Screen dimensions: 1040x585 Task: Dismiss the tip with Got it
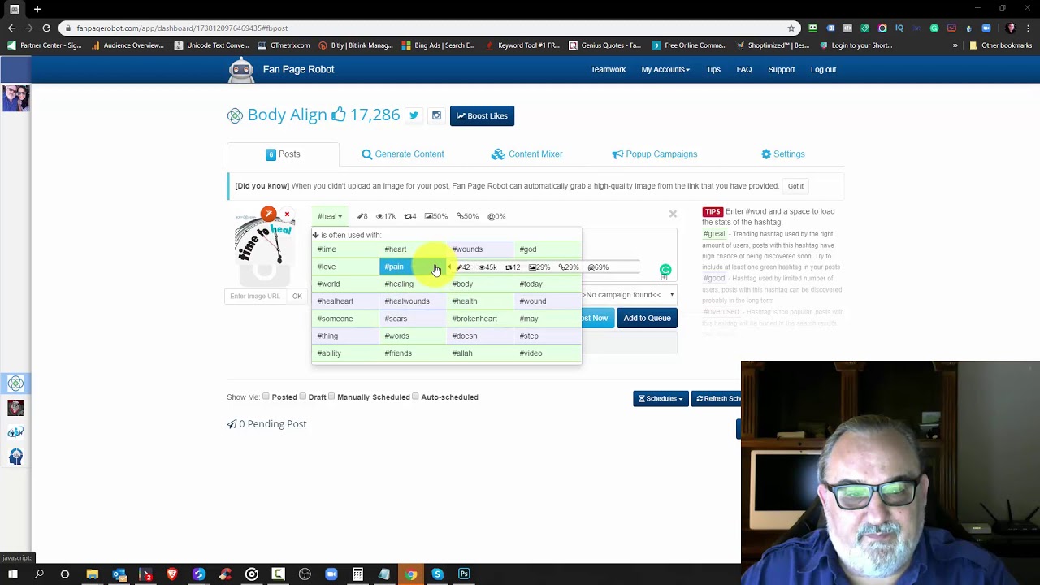coord(795,186)
